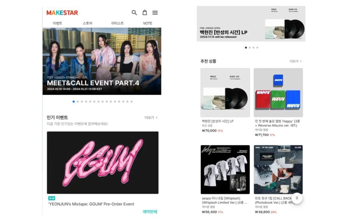This screenshot has height=222, width=350.
Task: Open the search magnifier icon
Action: point(134,13)
